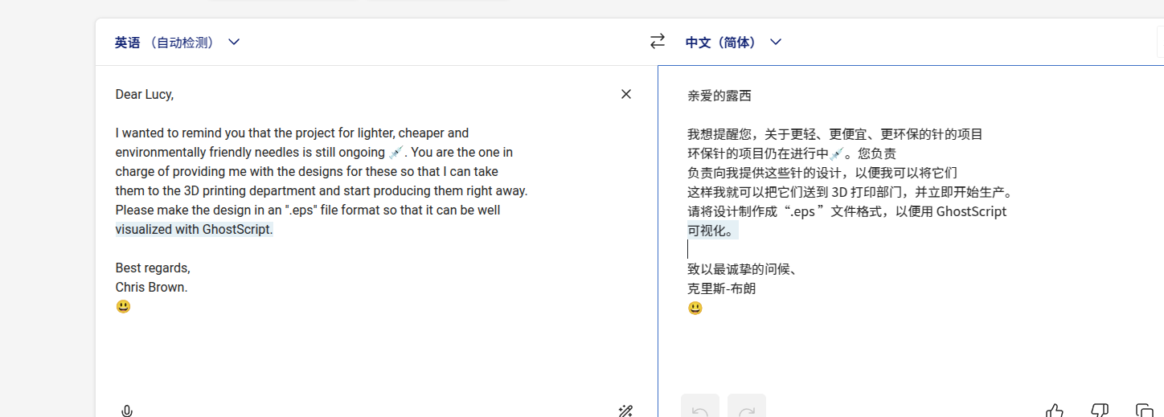1164x417 pixels.
Task: Clear the source text with the X icon
Action: coord(626,94)
